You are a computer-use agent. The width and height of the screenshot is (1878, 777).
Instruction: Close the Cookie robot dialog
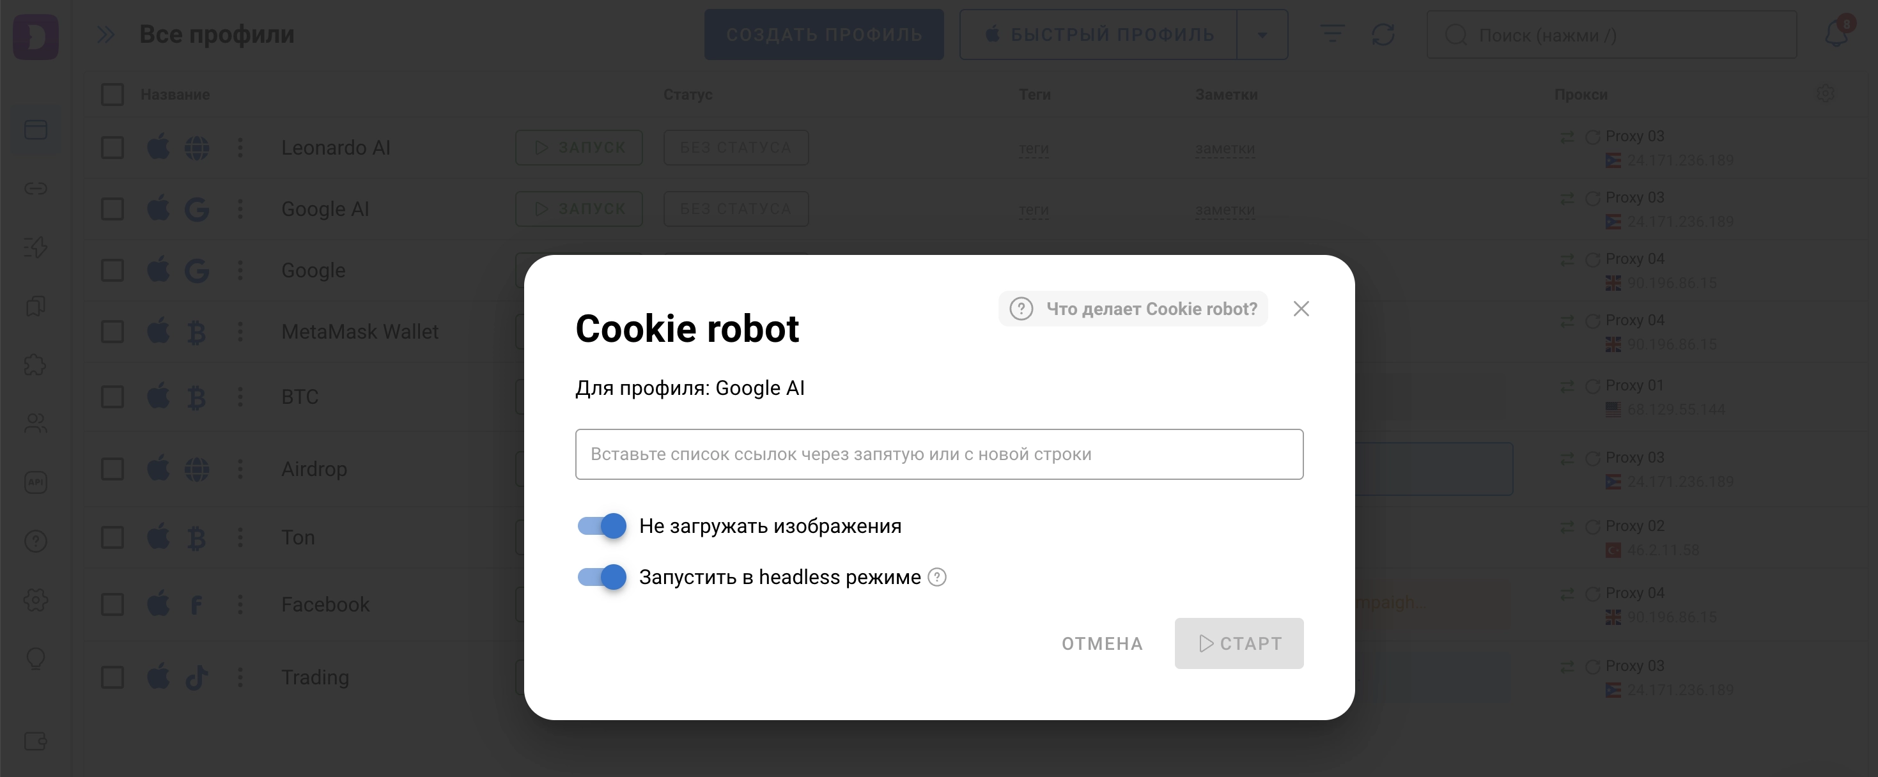(x=1301, y=309)
